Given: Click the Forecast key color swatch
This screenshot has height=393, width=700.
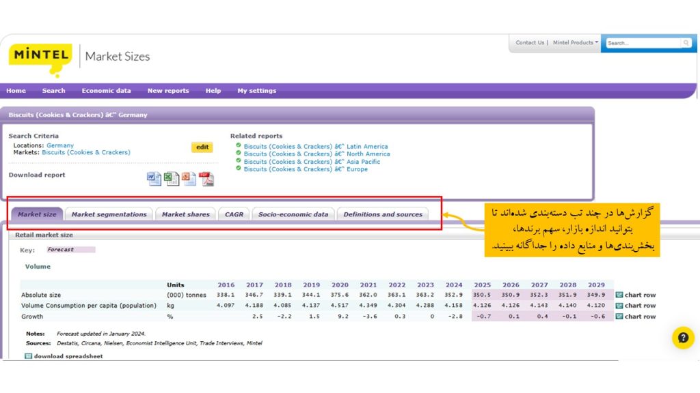Looking at the screenshot, I should [x=71, y=250].
